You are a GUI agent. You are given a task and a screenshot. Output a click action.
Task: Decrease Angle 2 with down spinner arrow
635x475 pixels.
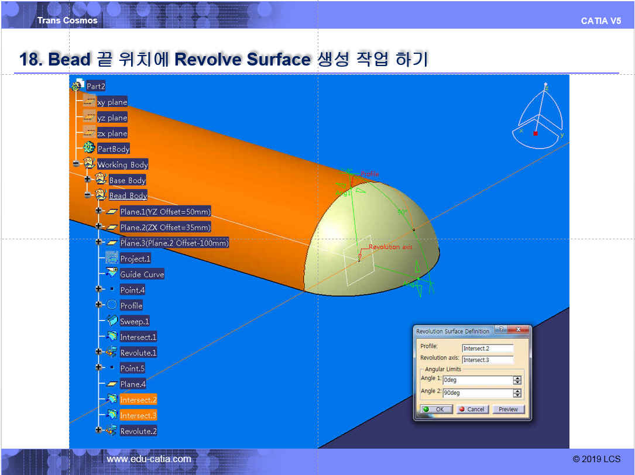pos(517,396)
